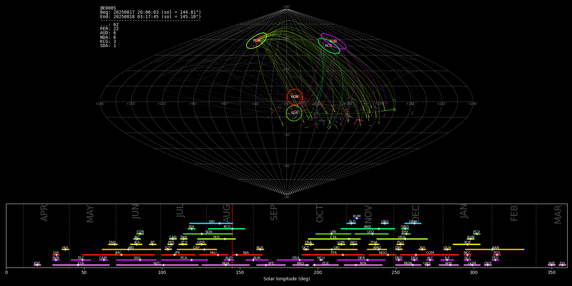The image size is (572, 286).
Task: Select the STA red bar in the timeline
Action: coord(333,255)
